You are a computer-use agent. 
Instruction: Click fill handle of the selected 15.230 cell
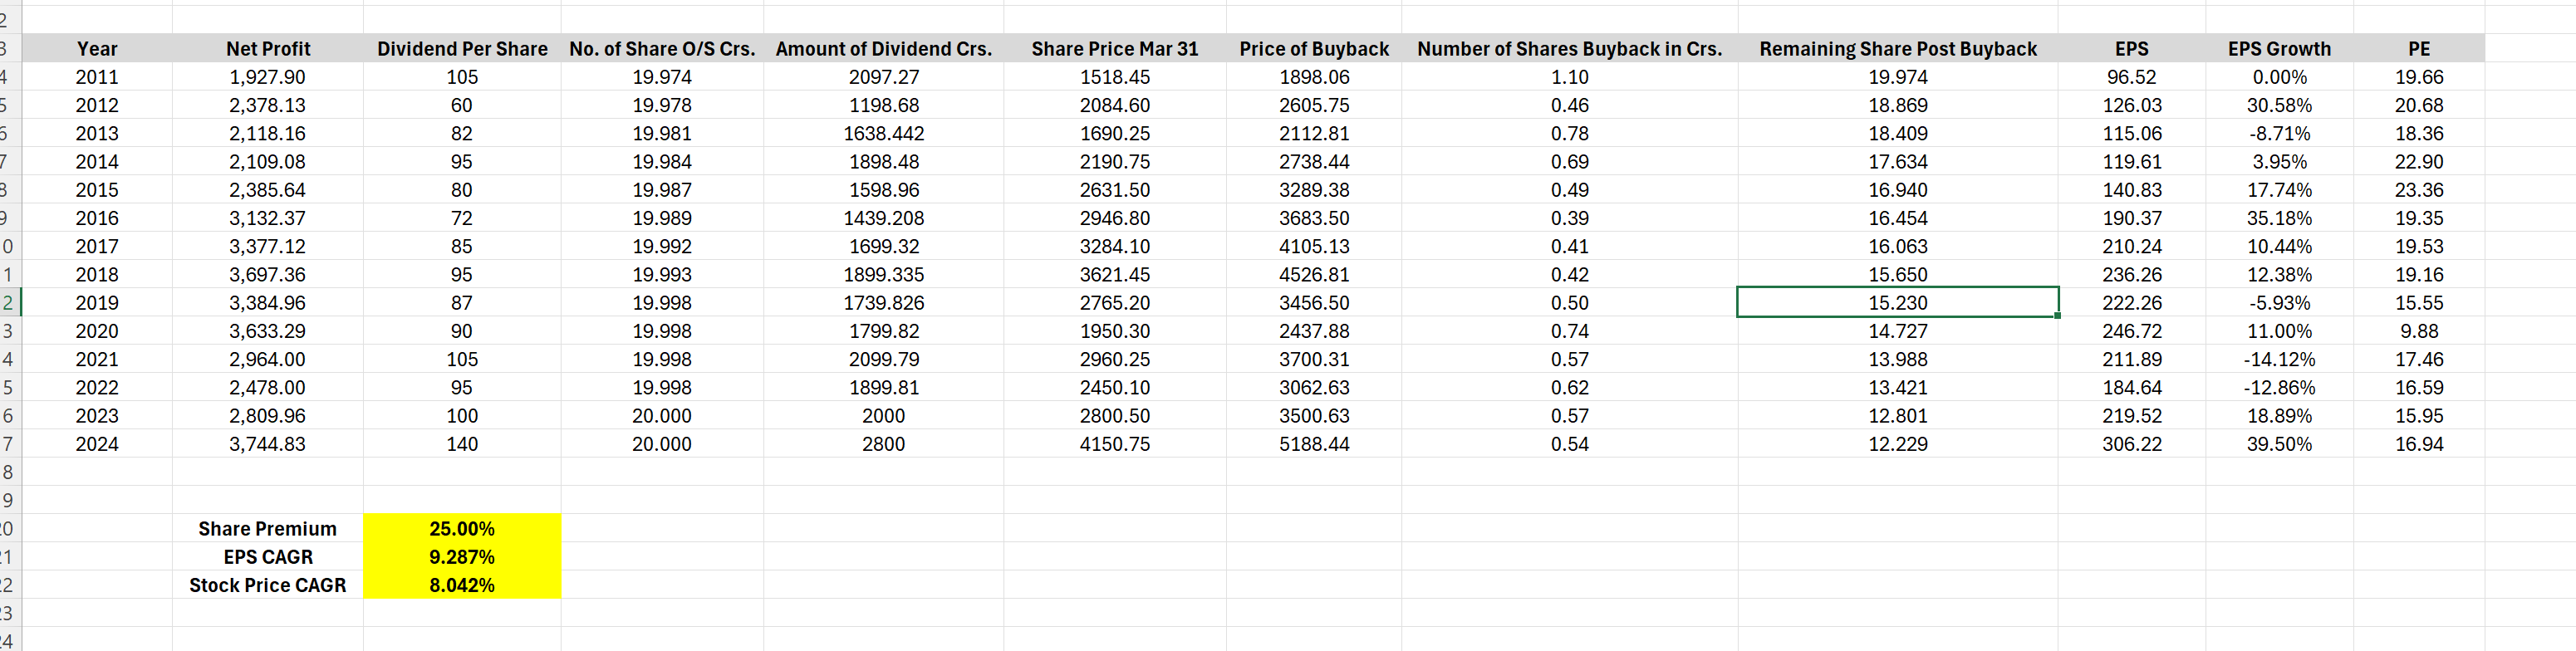coord(2057,316)
